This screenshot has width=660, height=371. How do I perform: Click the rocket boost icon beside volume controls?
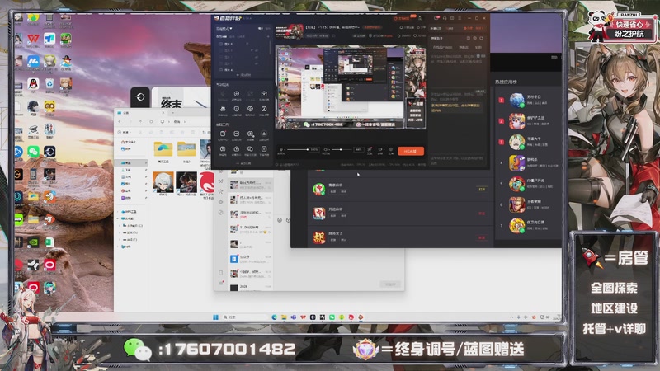coord(370,149)
